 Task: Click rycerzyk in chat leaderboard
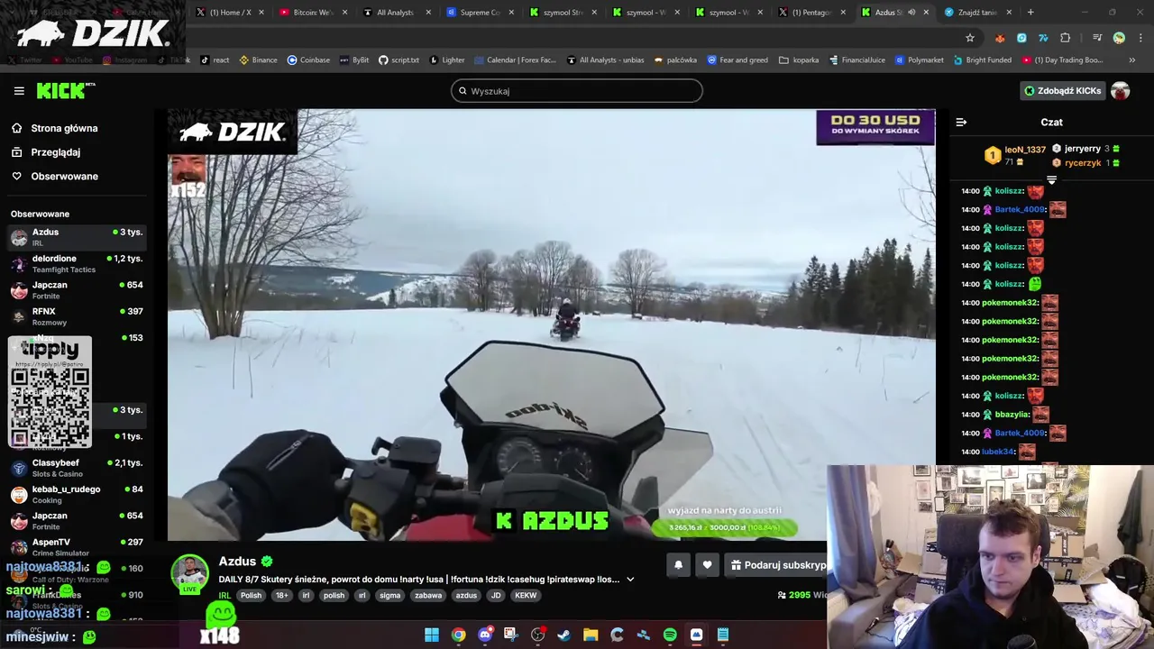[1083, 163]
